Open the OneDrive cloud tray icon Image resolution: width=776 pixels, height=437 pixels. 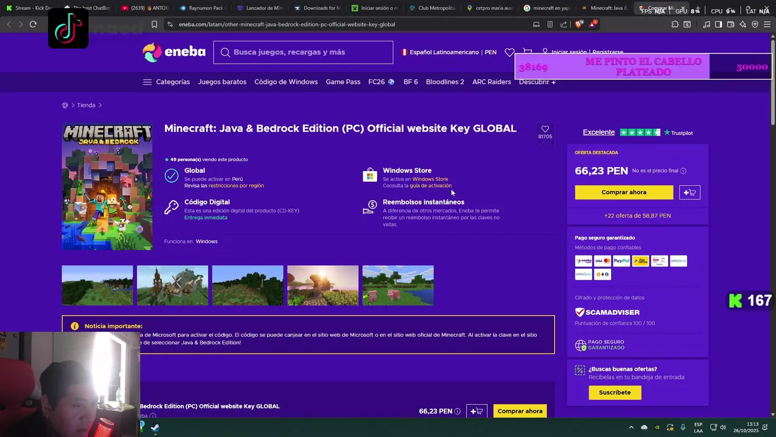pyautogui.click(x=644, y=427)
